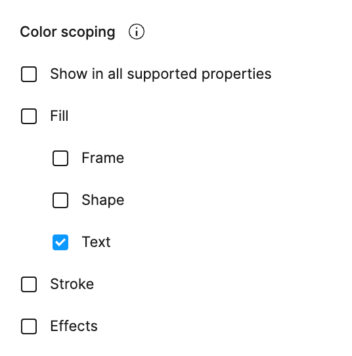The width and height of the screenshot is (352, 356).
Task: Click the Frame label text
Action: tap(103, 158)
